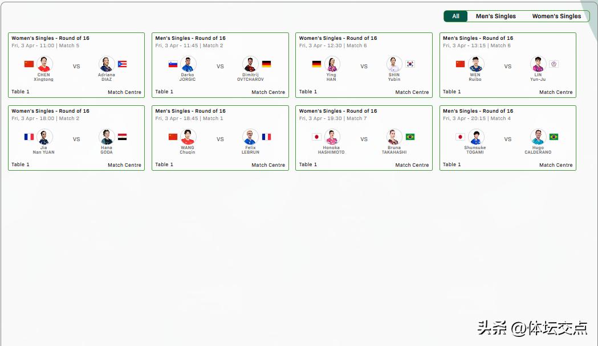Click China flag beside CHEN Xingtong
Image resolution: width=598 pixels, height=346 pixels.
point(29,64)
